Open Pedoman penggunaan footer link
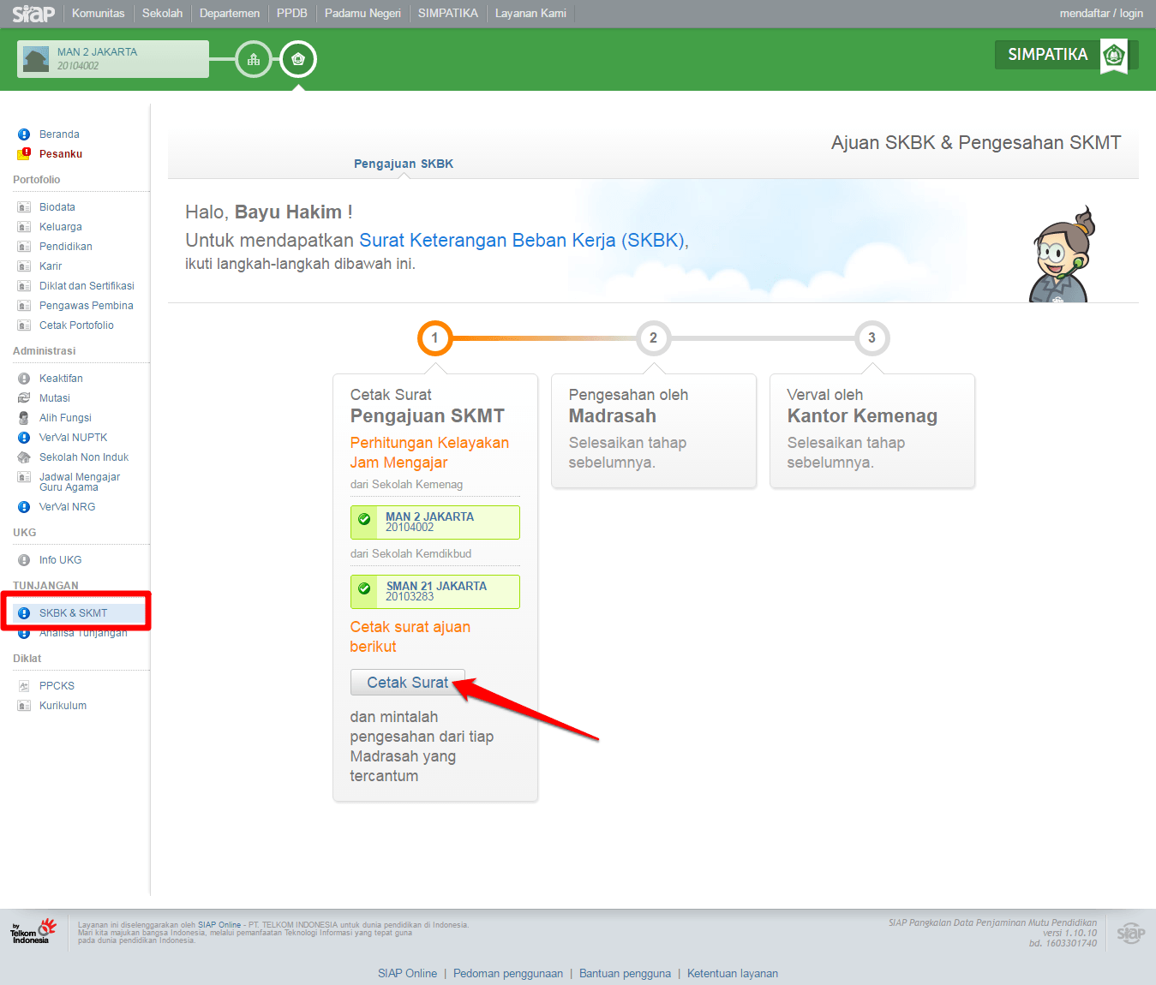 click(x=508, y=974)
